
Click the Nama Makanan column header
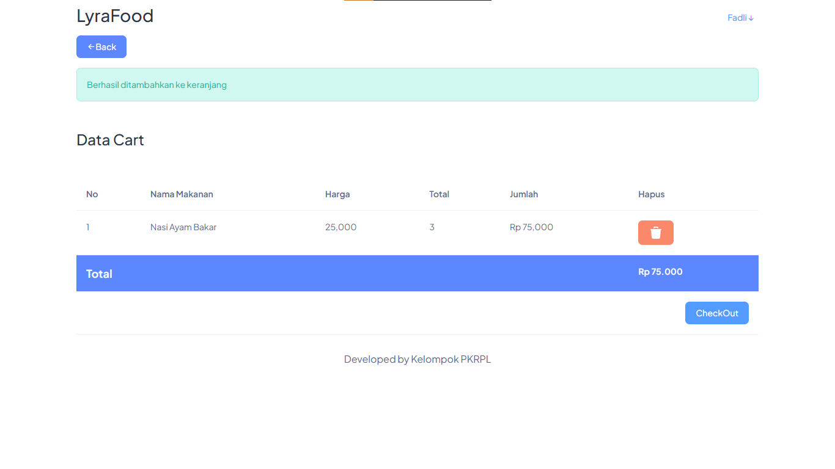[182, 194]
